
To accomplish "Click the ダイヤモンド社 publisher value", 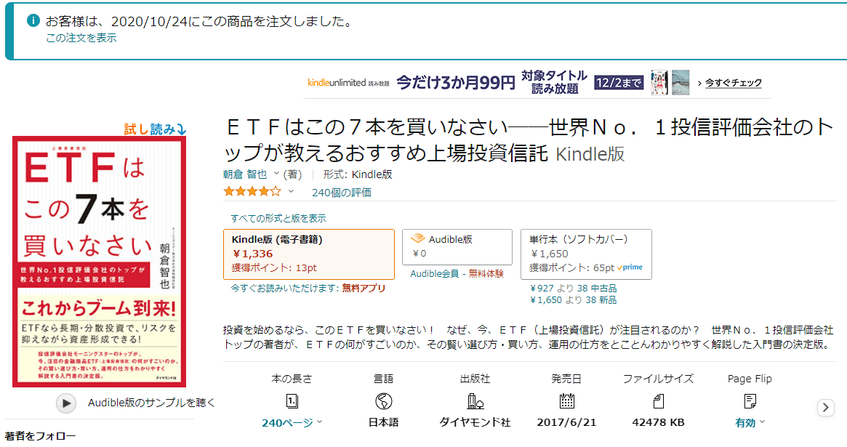I will click(475, 423).
